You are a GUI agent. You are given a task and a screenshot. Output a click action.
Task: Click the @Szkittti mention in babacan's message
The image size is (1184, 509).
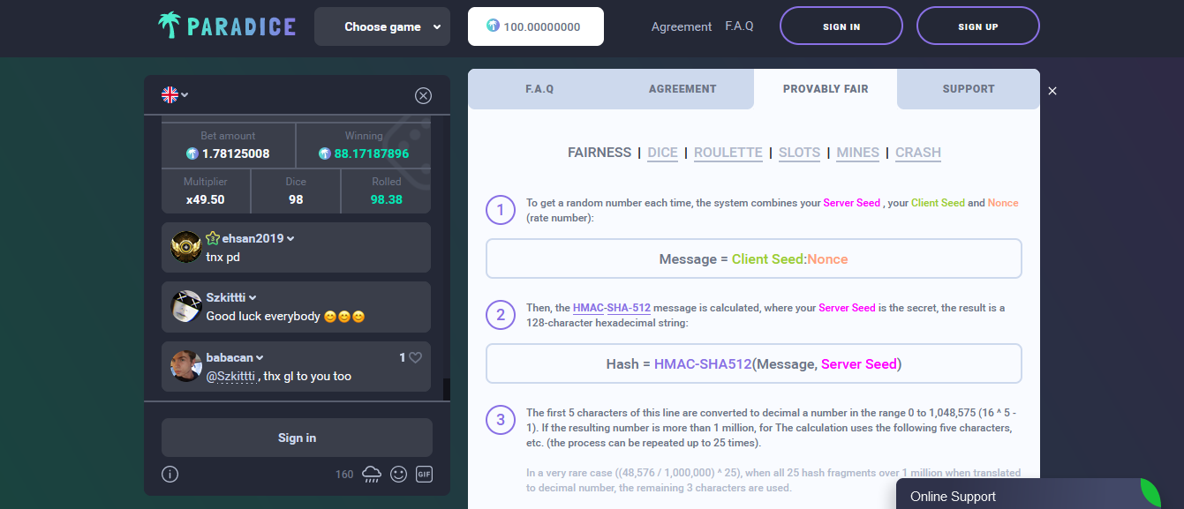230,377
